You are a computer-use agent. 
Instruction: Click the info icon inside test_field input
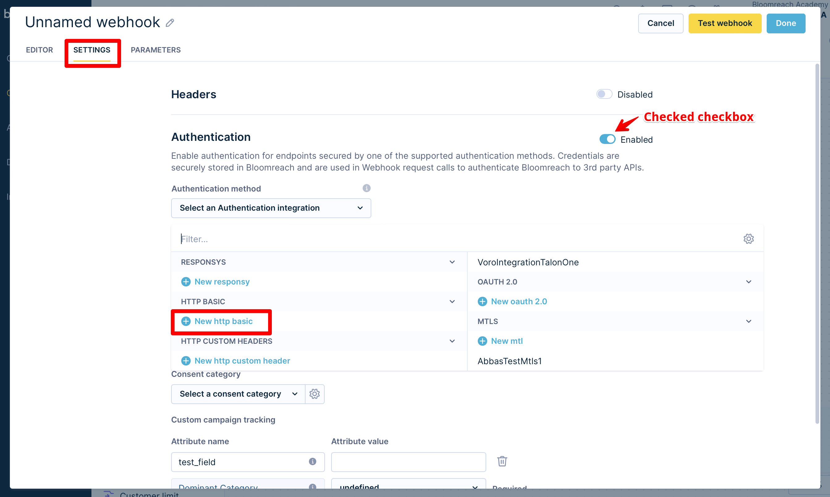[312, 461]
